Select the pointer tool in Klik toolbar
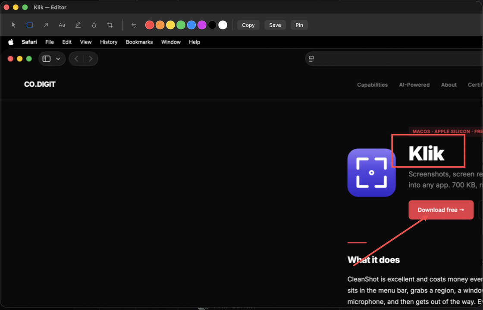Image resolution: width=483 pixels, height=310 pixels. pos(13,25)
